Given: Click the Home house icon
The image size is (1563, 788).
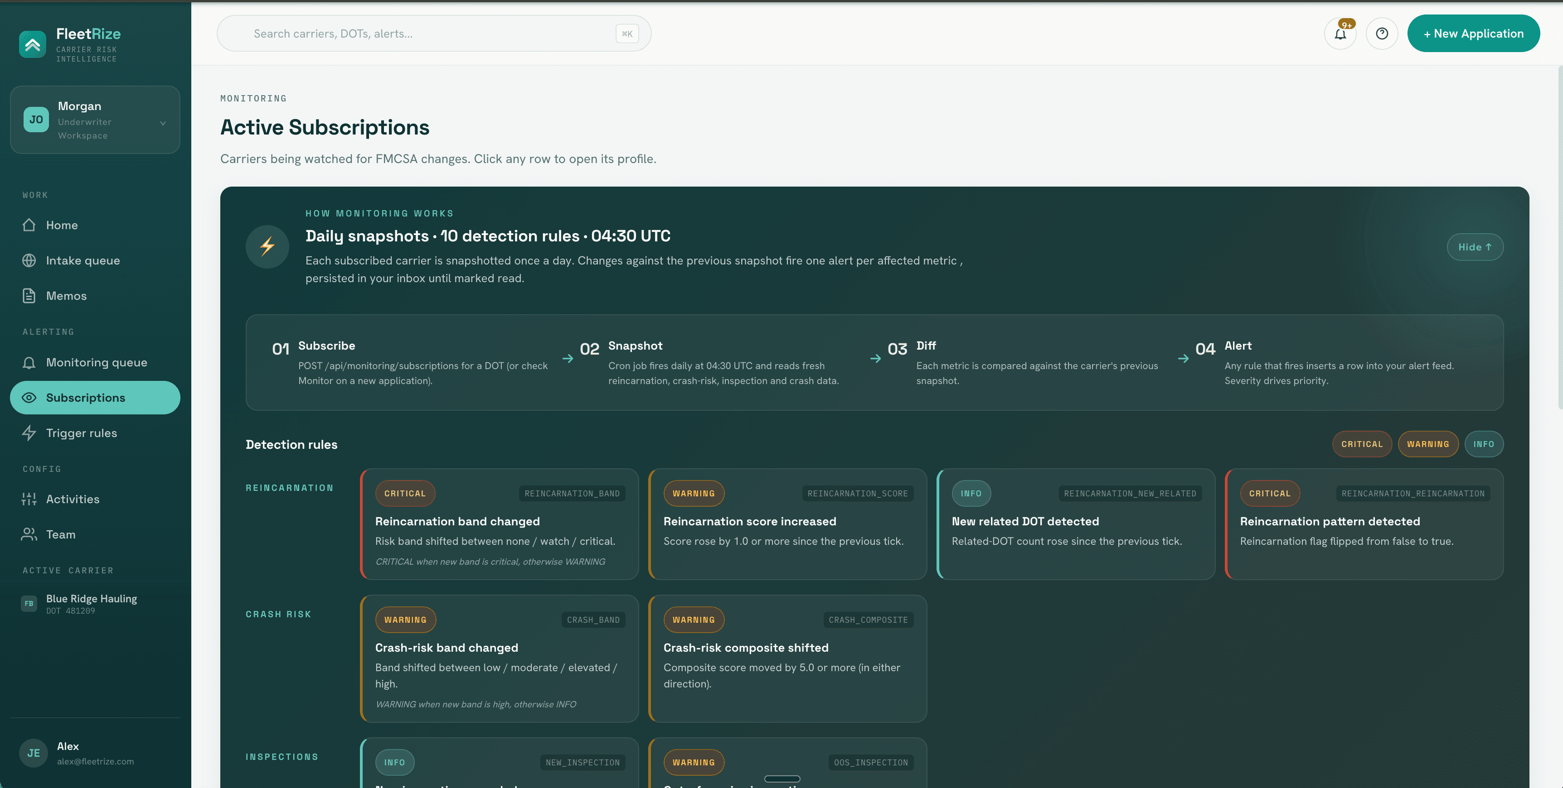Looking at the screenshot, I should pos(29,225).
